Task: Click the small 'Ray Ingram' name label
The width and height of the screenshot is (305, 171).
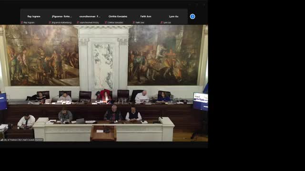Action: (29, 23)
